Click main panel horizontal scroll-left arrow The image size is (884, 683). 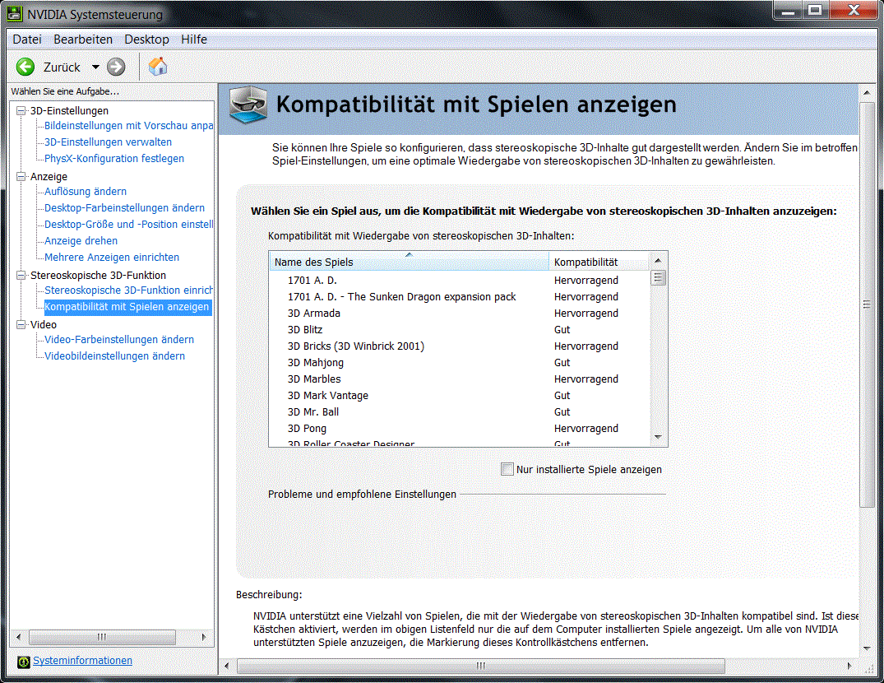point(227,666)
